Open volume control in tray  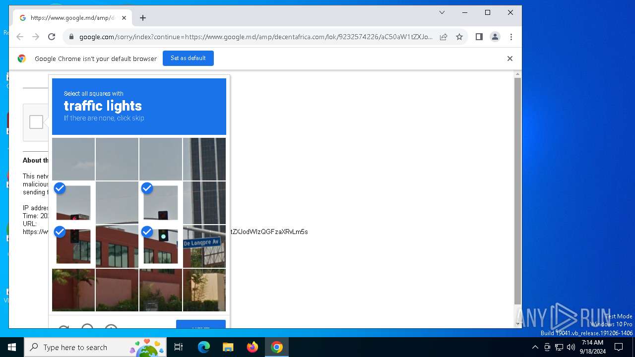[571, 347]
